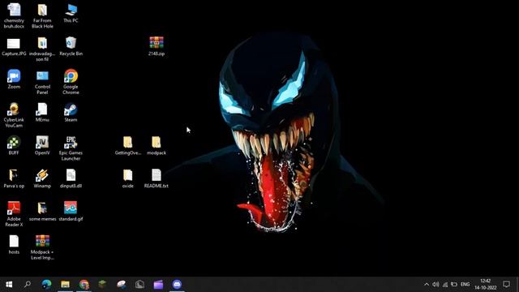
Task: Launch Microsoft Edge from the taskbar
Action: [46, 285]
